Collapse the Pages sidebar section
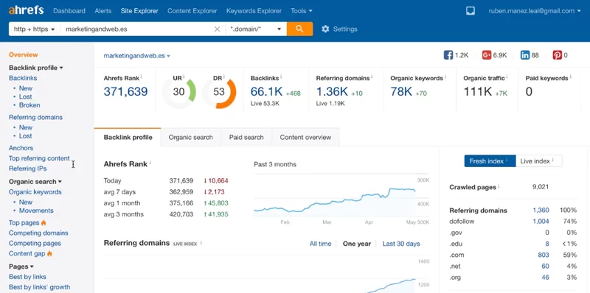Screen dimensions: 590x293 (x=21, y=266)
